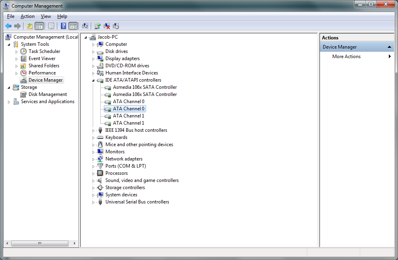398x260 pixels.
Task: Expand Services and Applications node
Action: [x=9, y=102]
